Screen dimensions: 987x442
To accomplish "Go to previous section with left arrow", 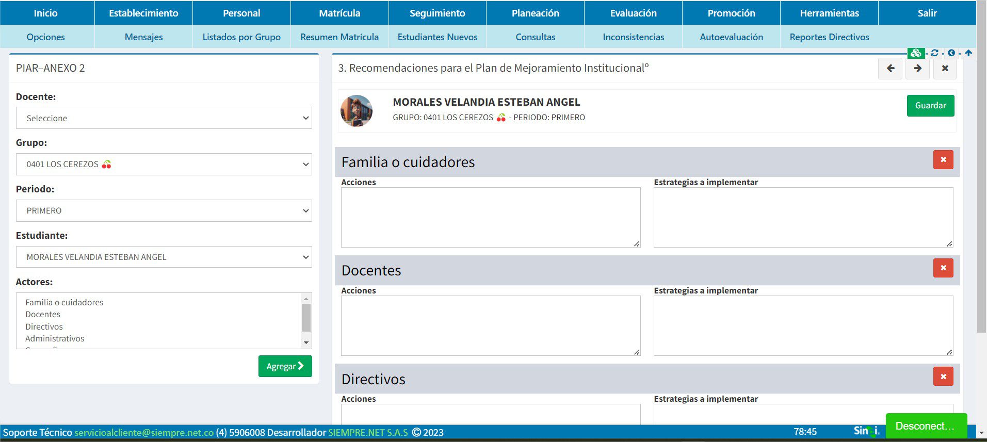I will click(891, 68).
